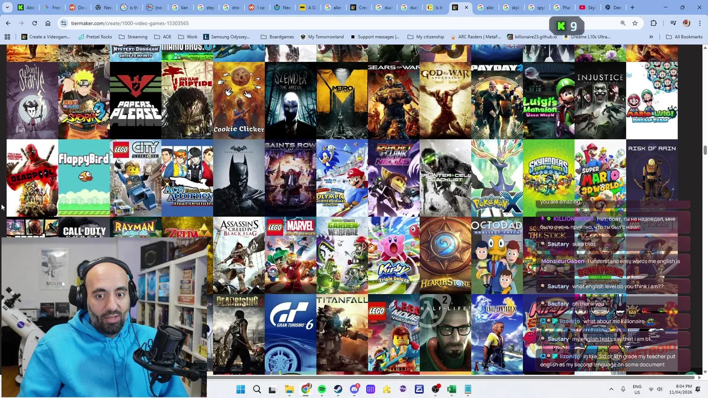708x398 pixels.
Task: Select the Papers, Please game cover
Action: (136, 101)
